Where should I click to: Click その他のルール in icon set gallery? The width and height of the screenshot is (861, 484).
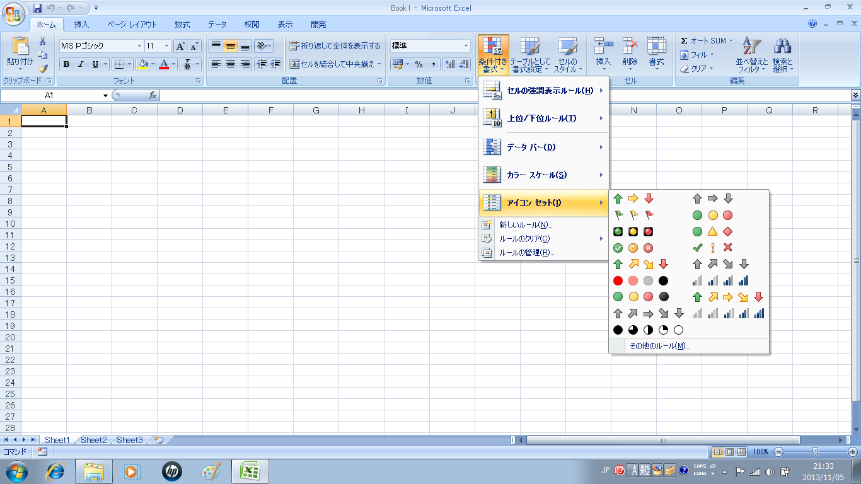pyautogui.click(x=659, y=346)
